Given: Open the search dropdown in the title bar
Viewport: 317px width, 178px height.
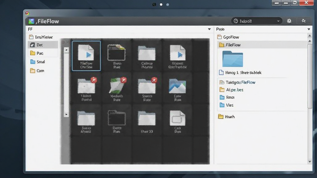Looking at the screenshot, I should coord(257,21).
